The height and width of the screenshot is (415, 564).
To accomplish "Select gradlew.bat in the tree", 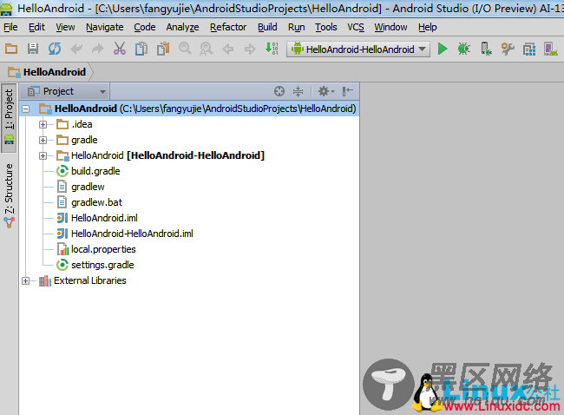I will [x=96, y=202].
